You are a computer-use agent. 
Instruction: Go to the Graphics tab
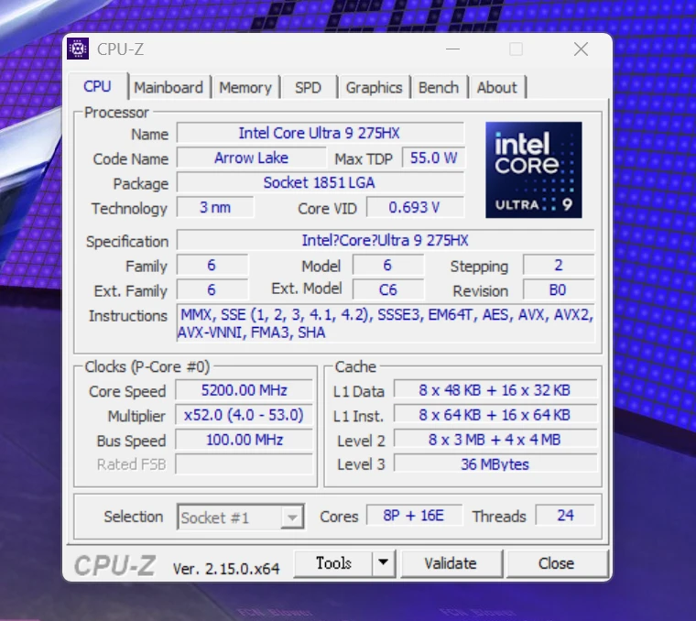pyautogui.click(x=374, y=88)
